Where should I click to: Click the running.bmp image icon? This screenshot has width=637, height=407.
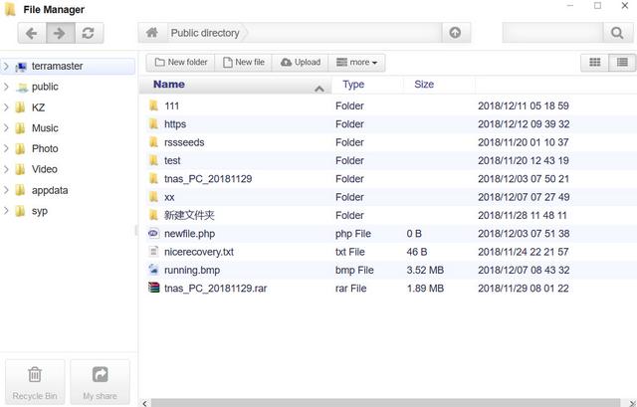pos(153,270)
